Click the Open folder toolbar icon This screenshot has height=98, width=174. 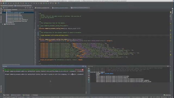(1, 3)
